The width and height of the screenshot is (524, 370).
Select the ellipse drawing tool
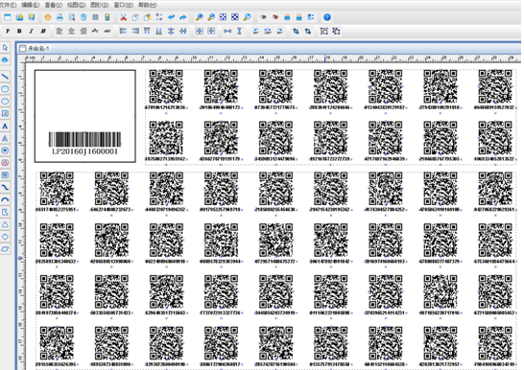click(5, 101)
